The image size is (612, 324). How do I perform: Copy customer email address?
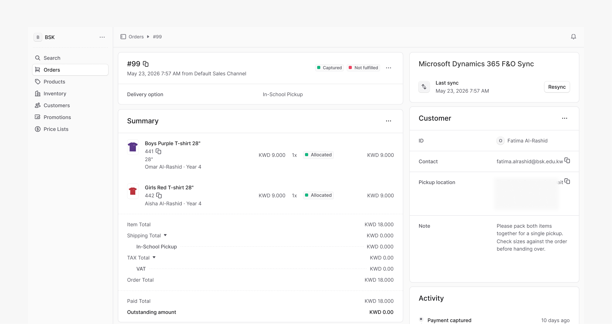point(567,161)
